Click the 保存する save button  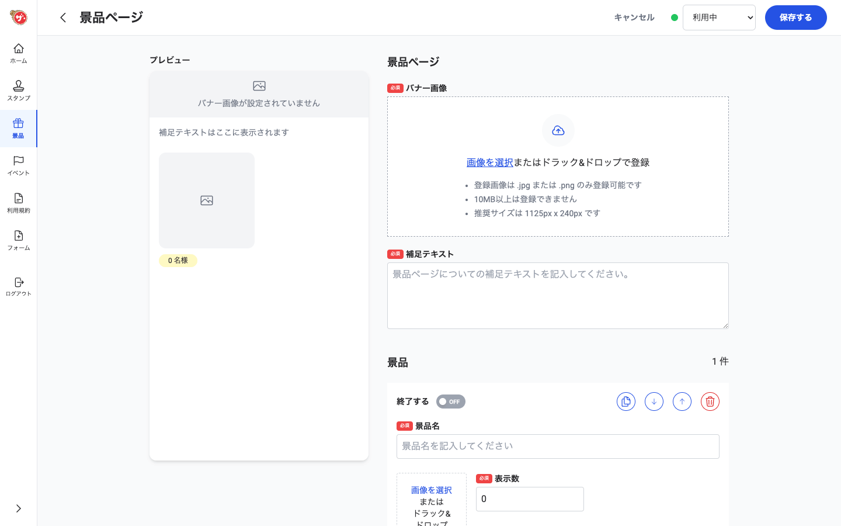pyautogui.click(x=795, y=17)
